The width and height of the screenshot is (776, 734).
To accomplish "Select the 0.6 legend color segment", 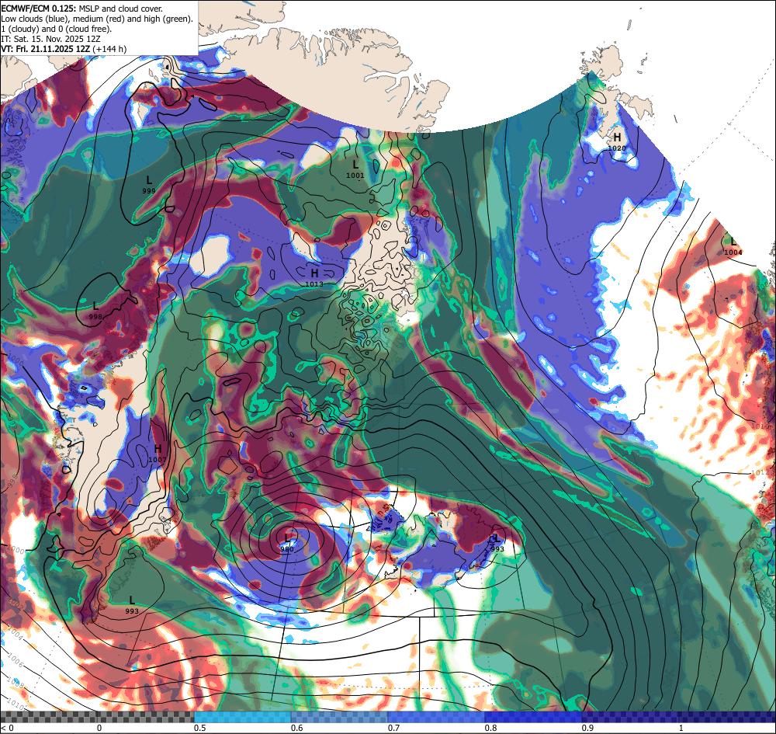I will click(x=340, y=717).
